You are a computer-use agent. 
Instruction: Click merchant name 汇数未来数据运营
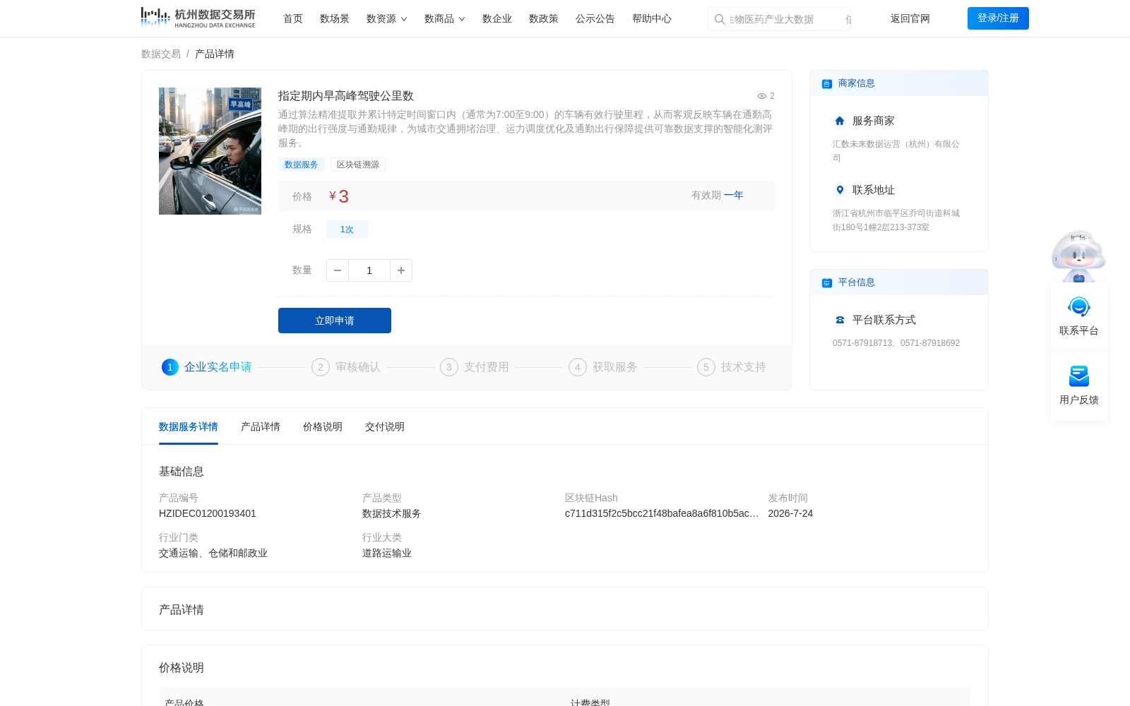(896, 151)
